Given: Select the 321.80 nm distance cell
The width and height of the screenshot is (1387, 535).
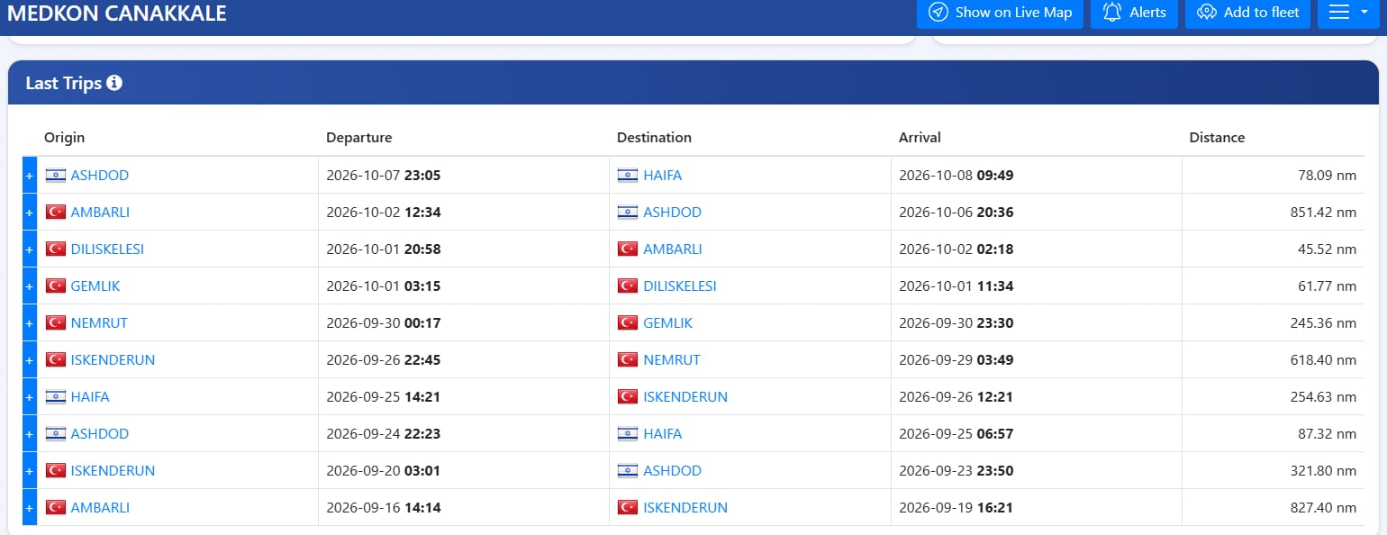Looking at the screenshot, I should [1273, 471].
